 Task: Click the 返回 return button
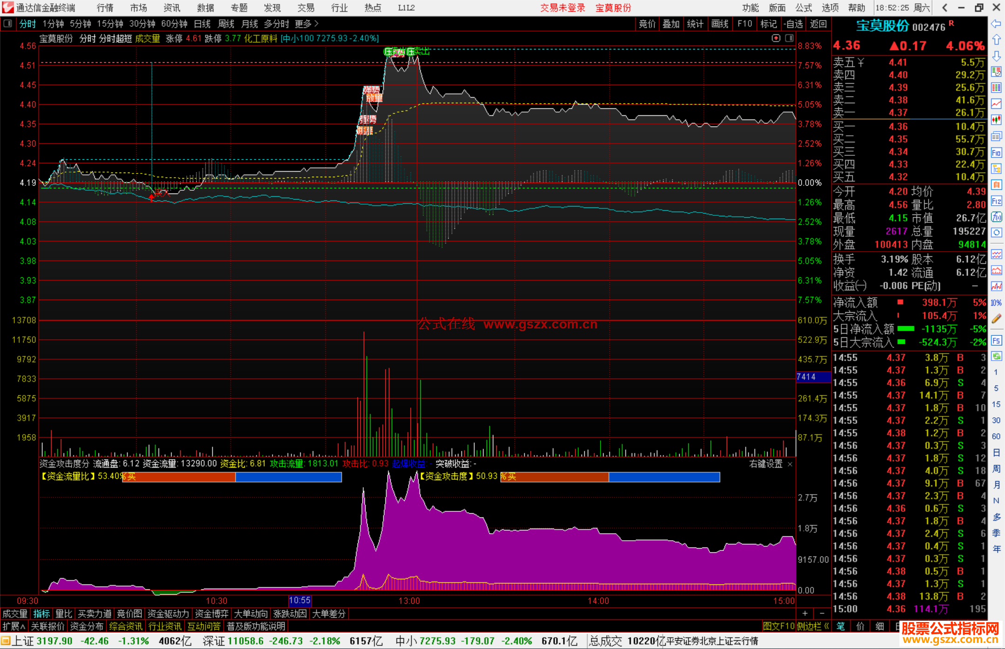[818, 24]
